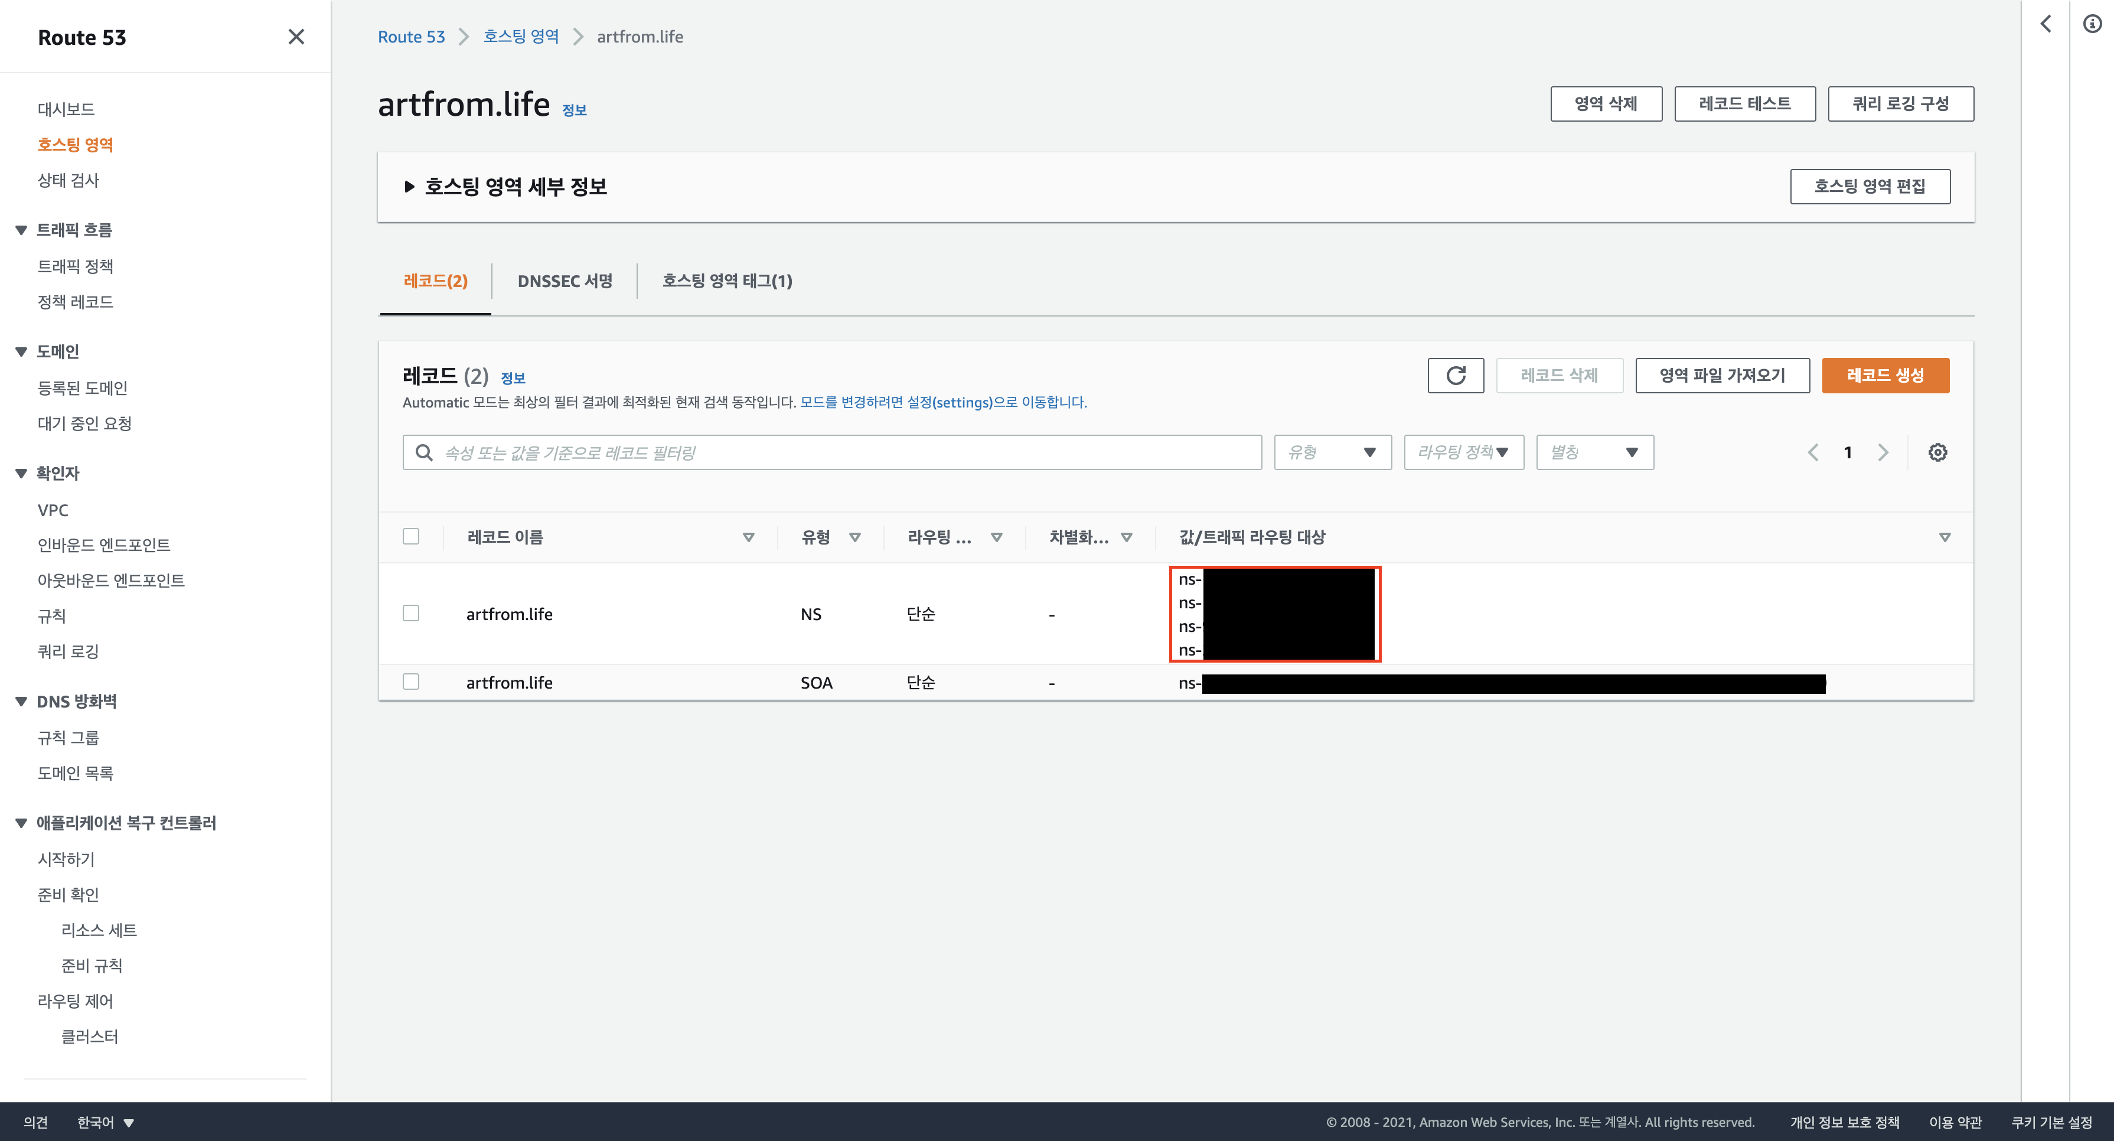
Task: Go to previous records page arrow
Action: tap(1813, 452)
